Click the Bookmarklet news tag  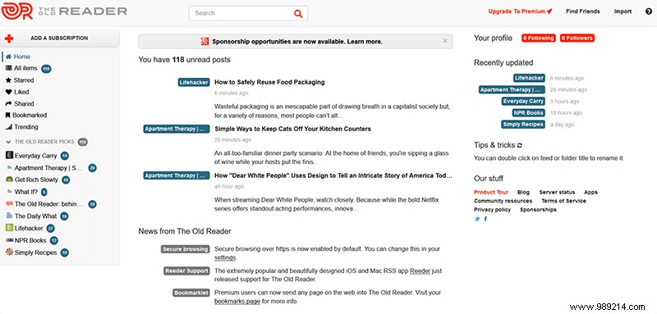(191, 293)
